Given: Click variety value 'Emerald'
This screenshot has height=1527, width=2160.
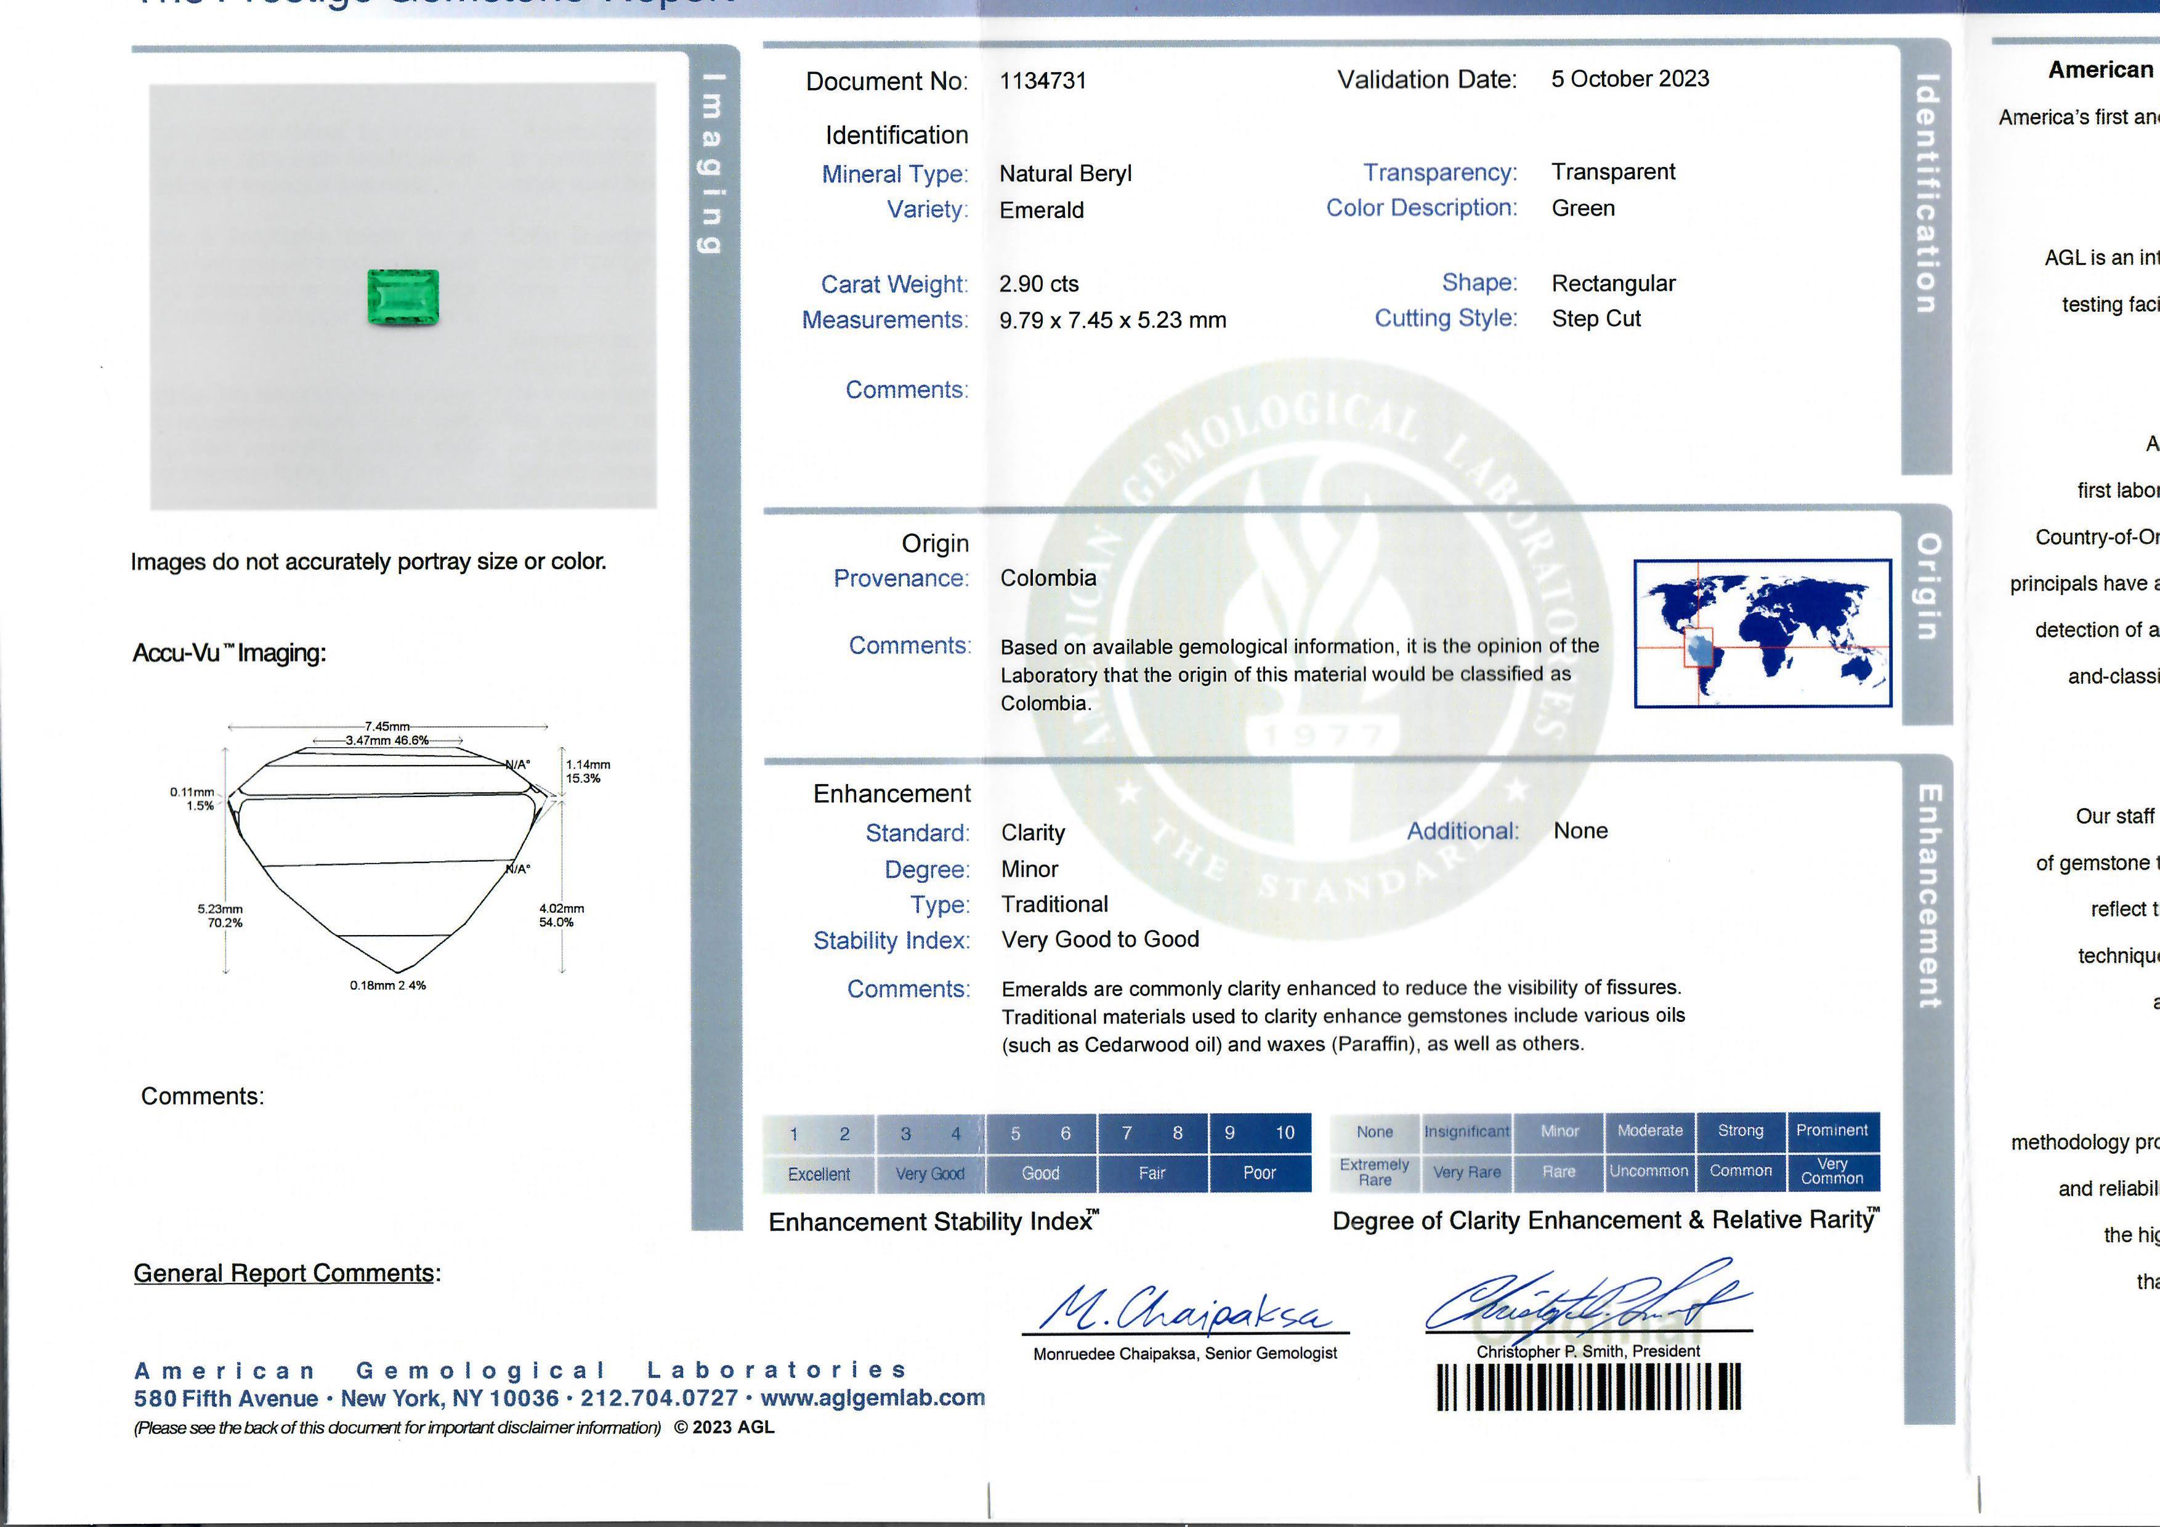Looking at the screenshot, I should [x=1042, y=210].
